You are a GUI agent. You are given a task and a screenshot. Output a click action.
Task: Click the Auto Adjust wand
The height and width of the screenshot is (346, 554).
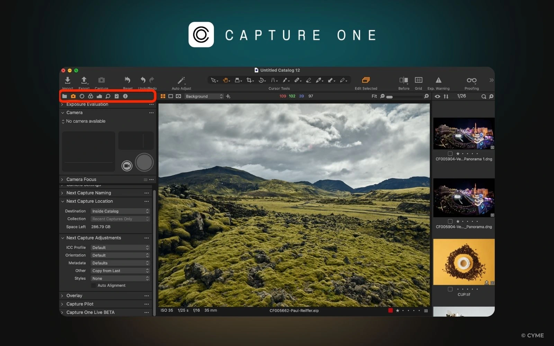pos(181,80)
